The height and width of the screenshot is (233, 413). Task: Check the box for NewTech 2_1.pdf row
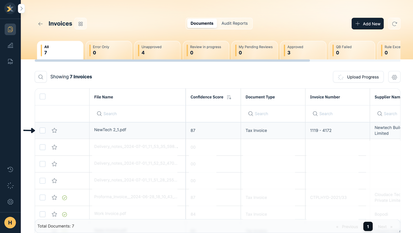[x=43, y=131]
